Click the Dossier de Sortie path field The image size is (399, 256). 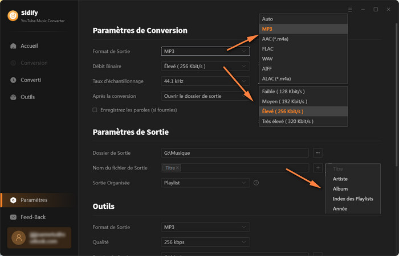(x=235, y=152)
